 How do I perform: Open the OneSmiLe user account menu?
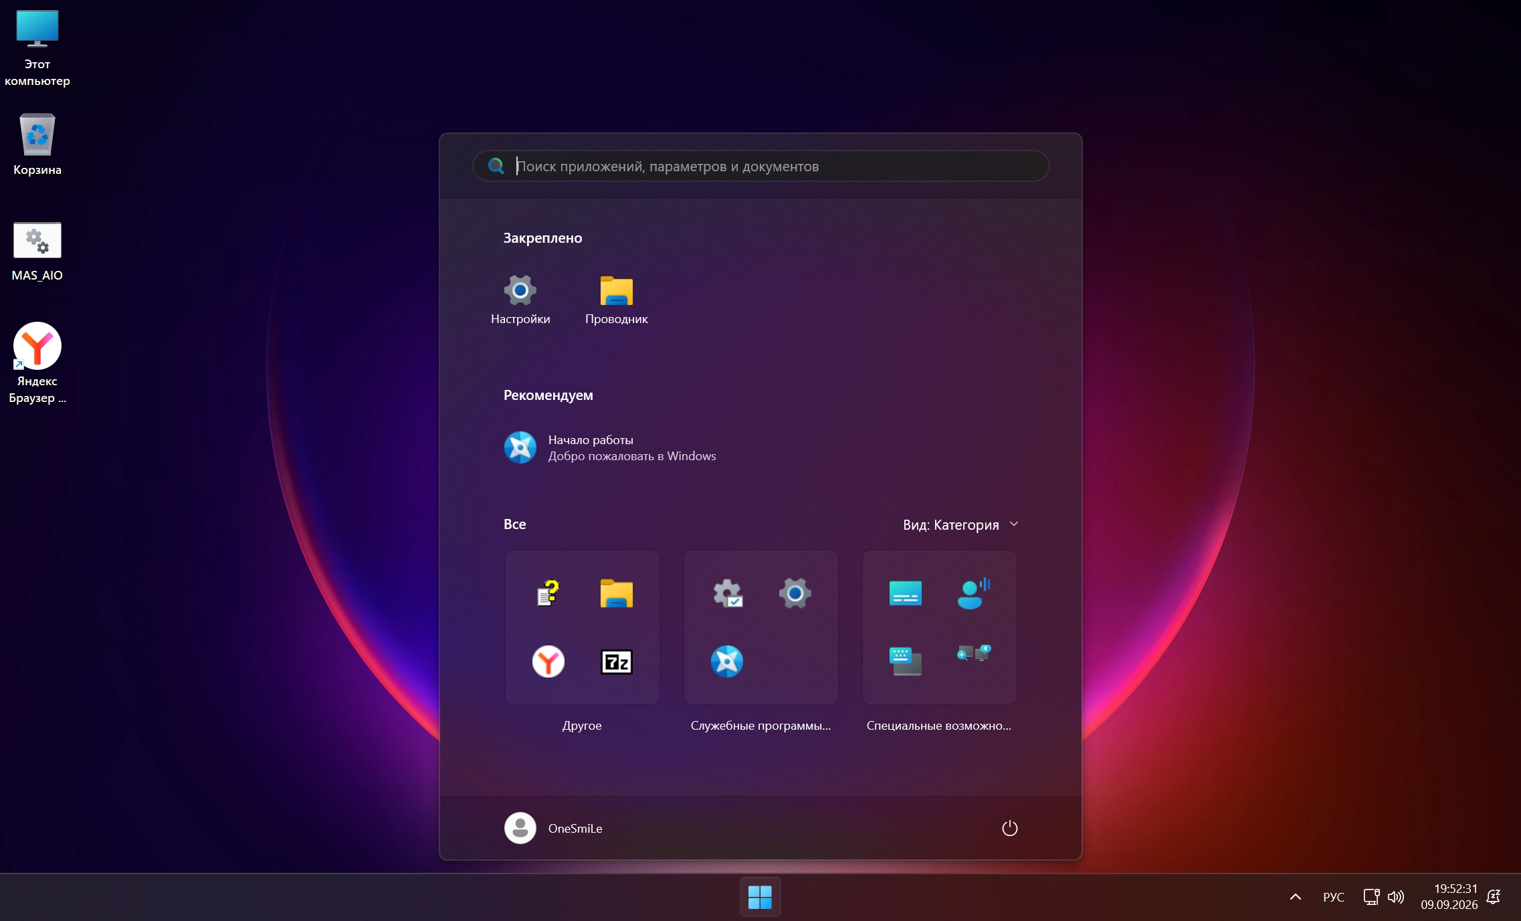pyautogui.click(x=554, y=828)
